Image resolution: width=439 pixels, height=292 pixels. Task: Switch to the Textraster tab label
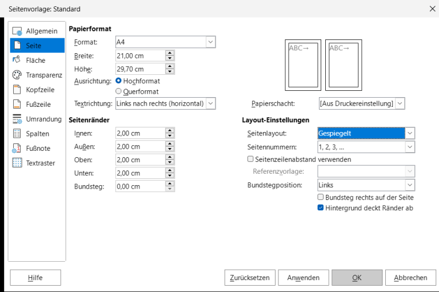pos(41,163)
